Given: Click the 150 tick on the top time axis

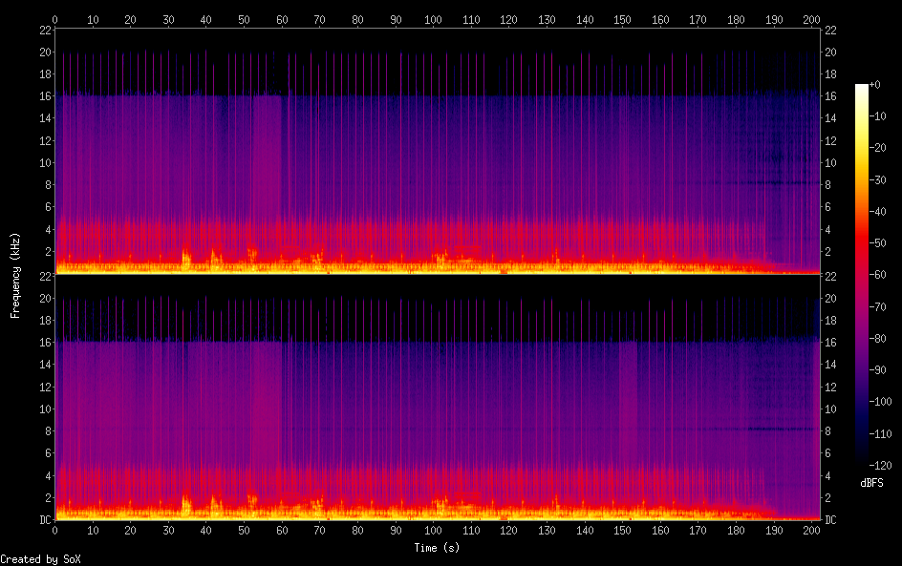Looking at the screenshot, I should click(622, 18).
